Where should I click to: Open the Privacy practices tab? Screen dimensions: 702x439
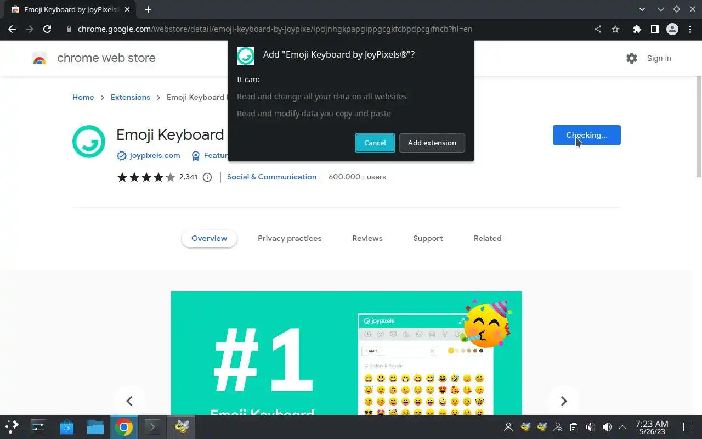290,238
